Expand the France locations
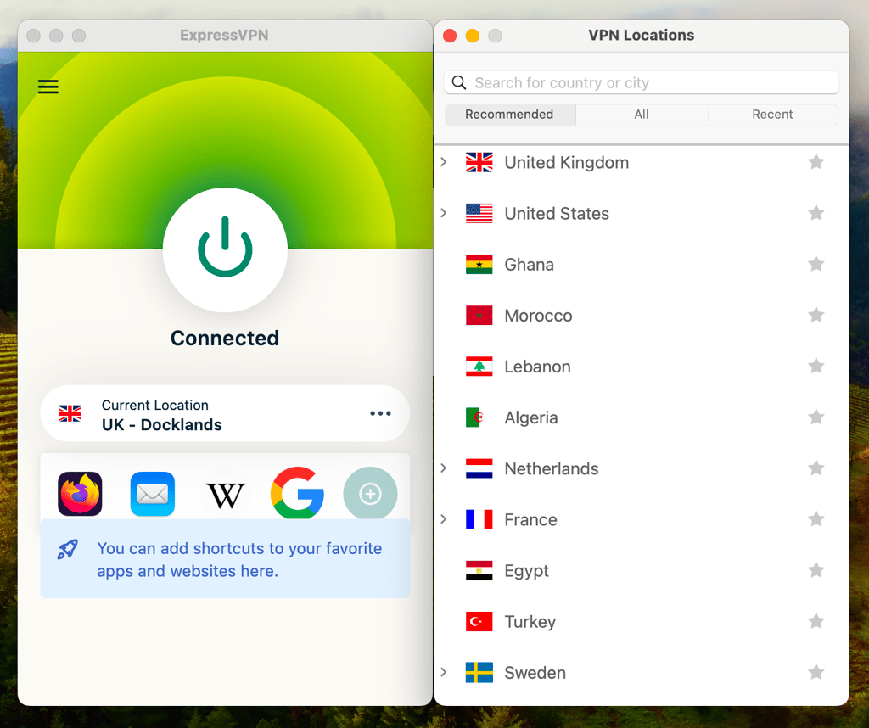The width and height of the screenshot is (869, 728). pyautogui.click(x=443, y=519)
